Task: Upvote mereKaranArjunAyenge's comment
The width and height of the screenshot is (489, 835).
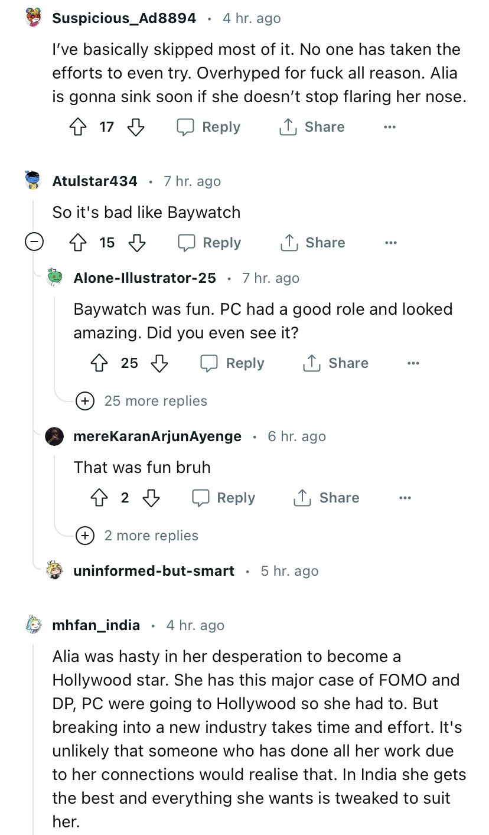Action: click(100, 498)
